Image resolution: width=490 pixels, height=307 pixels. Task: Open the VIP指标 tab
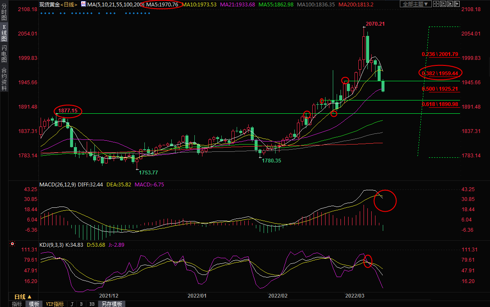click(55, 304)
